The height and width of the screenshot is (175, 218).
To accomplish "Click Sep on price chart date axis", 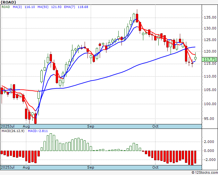I will 91,127.
